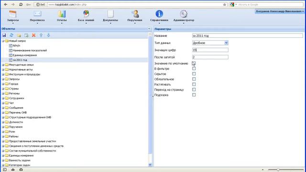The image size is (306, 172).
Task: Expand the Страны tree node
Action: tap(3, 89)
